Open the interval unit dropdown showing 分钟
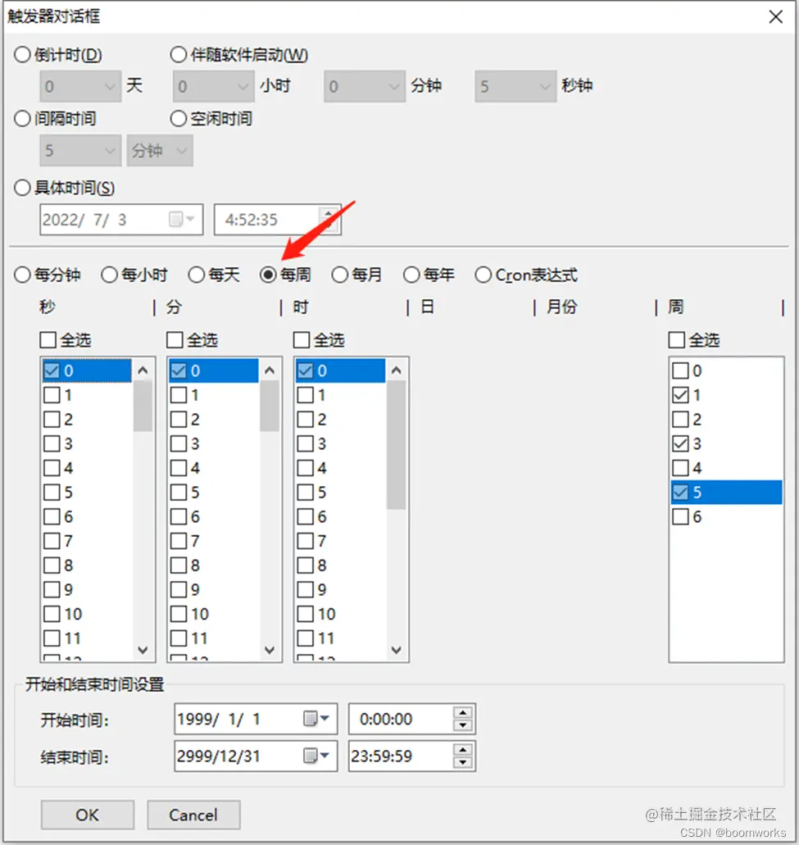The image size is (799, 845). (x=160, y=150)
